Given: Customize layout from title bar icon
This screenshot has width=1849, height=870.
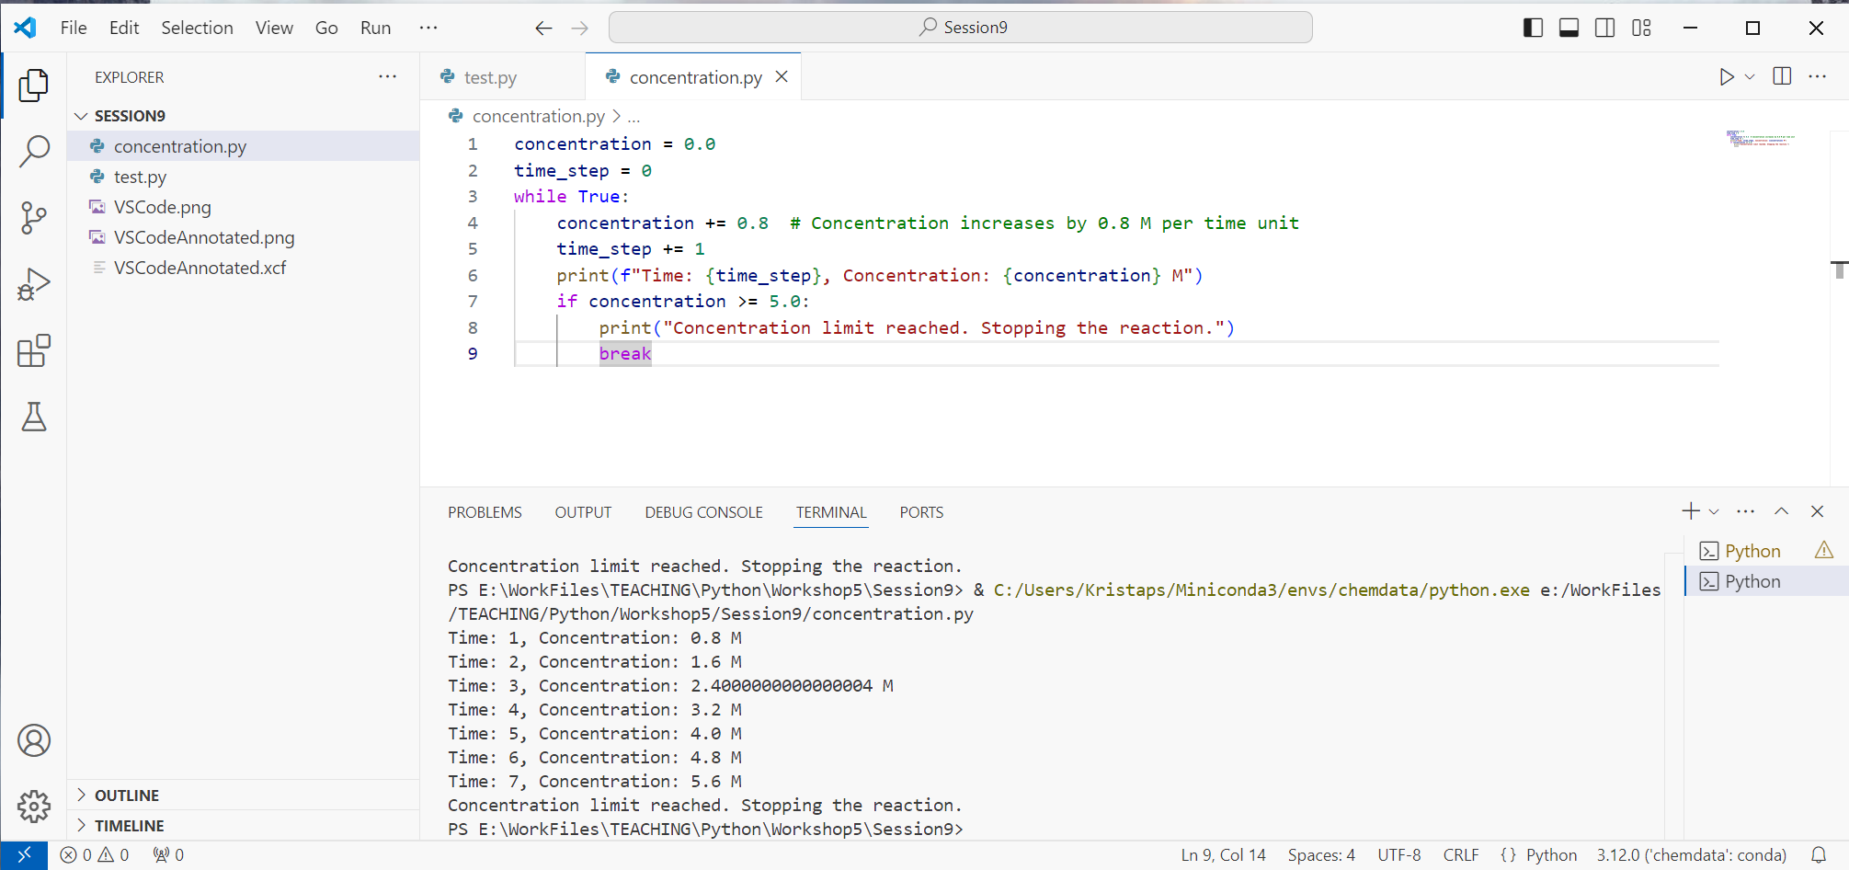Looking at the screenshot, I should (x=1641, y=28).
